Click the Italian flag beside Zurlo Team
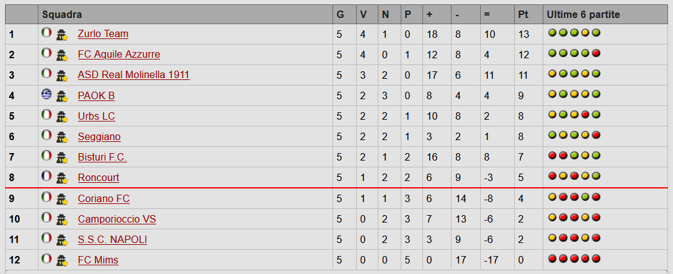Viewport: 673px width, 274px height. tap(47, 33)
